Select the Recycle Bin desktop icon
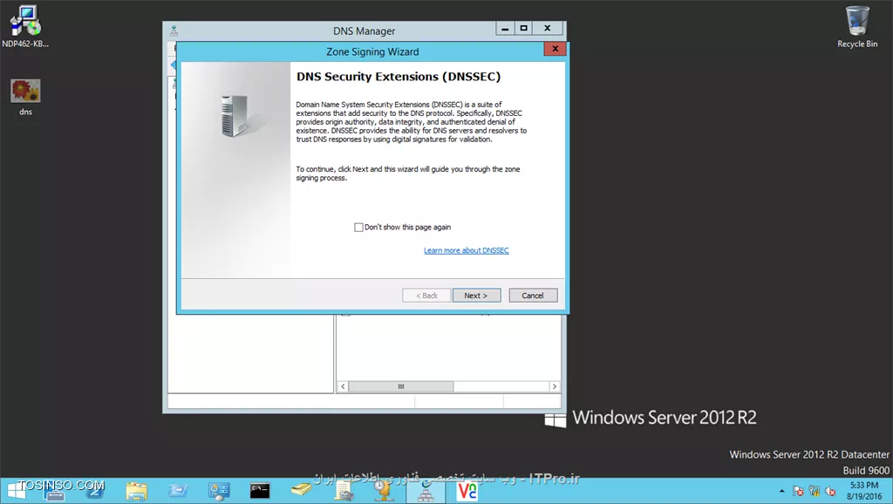Image resolution: width=893 pixels, height=504 pixels. 856,27
